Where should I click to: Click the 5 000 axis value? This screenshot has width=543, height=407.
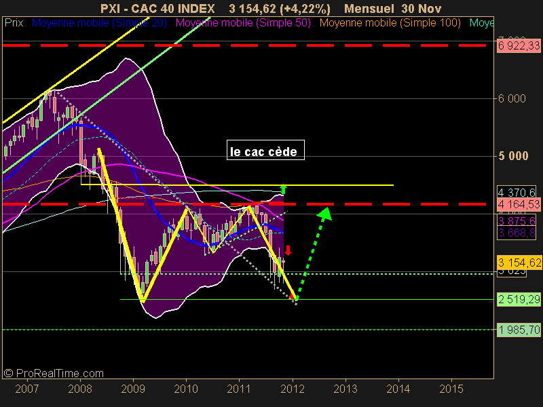tap(513, 156)
